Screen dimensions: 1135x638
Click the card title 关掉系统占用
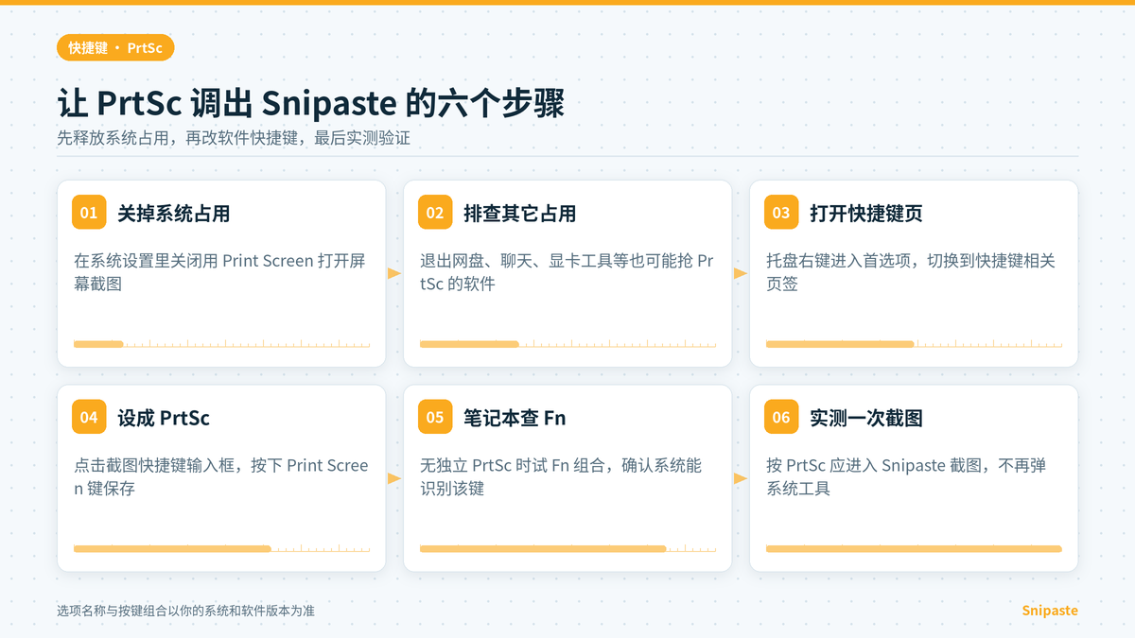click(x=174, y=214)
